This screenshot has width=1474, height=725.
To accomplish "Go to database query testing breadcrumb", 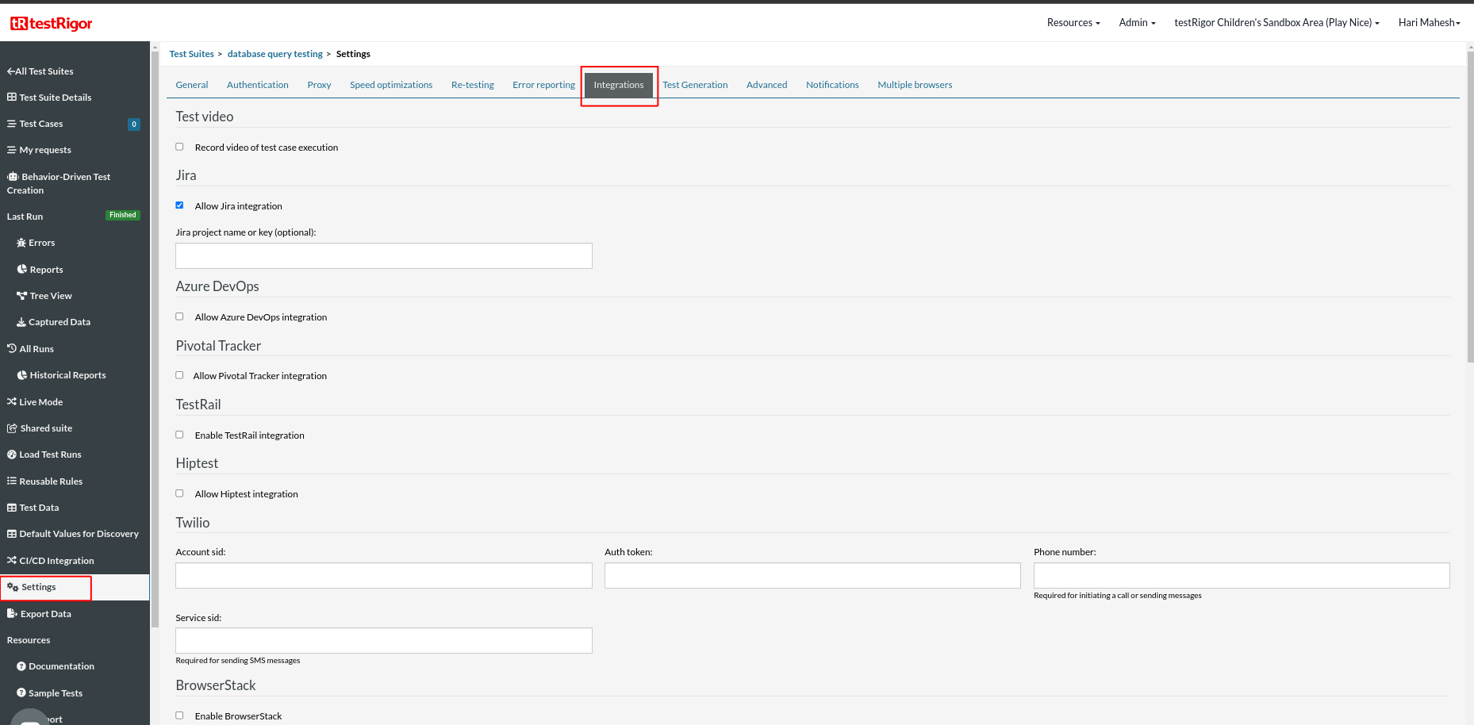I will (x=274, y=54).
